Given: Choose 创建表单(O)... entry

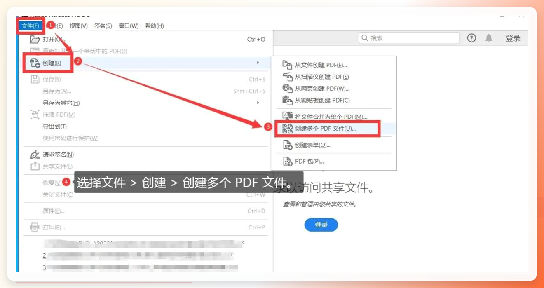Looking at the screenshot, I should pyautogui.click(x=313, y=145).
